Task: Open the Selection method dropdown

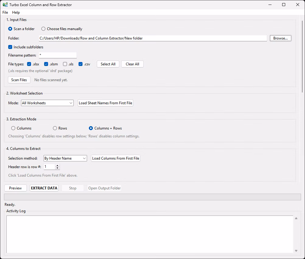Action: pyautogui.click(x=65, y=158)
